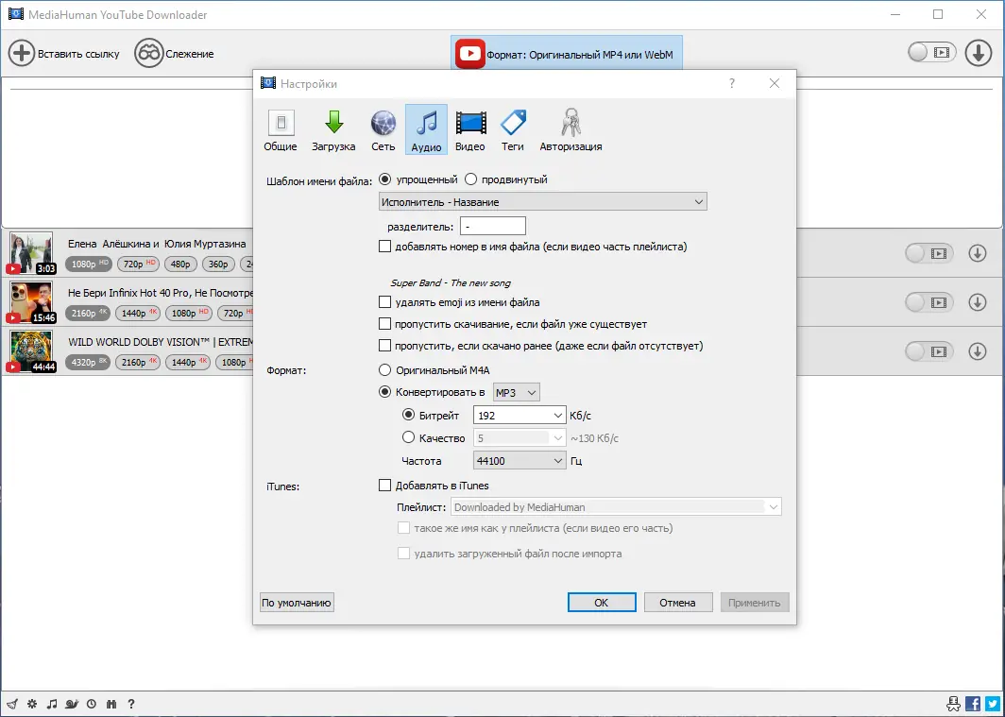Select the Аудио settings tab
The height and width of the screenshot is (717, 1005).
(426, 130)
